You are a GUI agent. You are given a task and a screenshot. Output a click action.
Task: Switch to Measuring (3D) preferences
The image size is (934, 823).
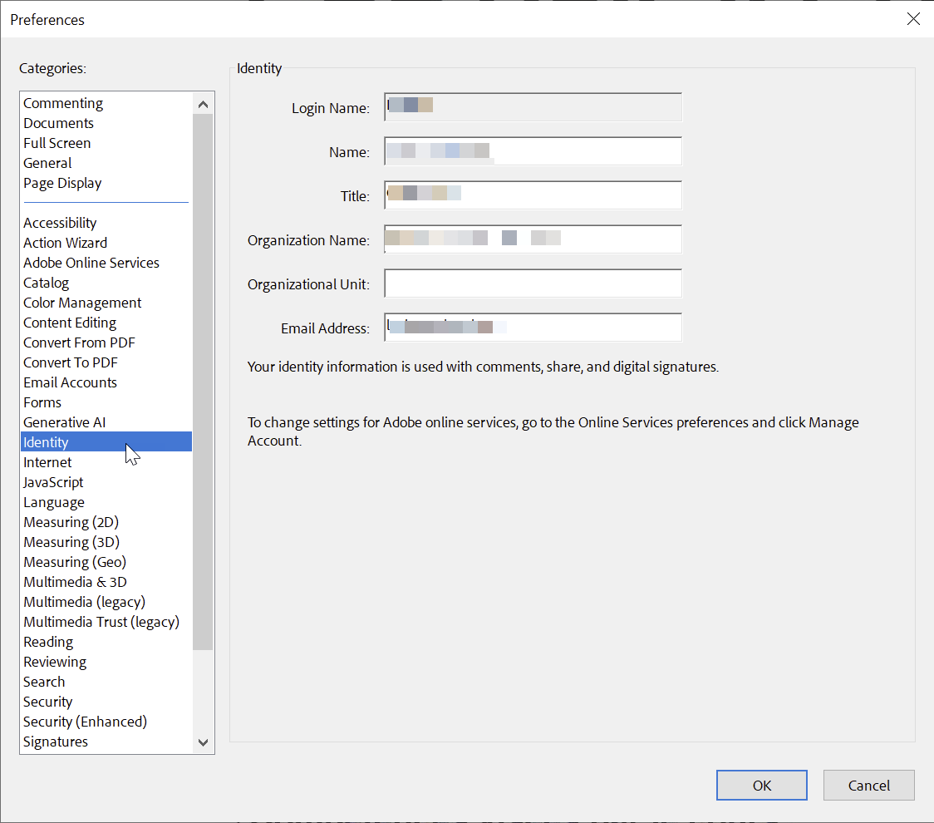[71, 542]
